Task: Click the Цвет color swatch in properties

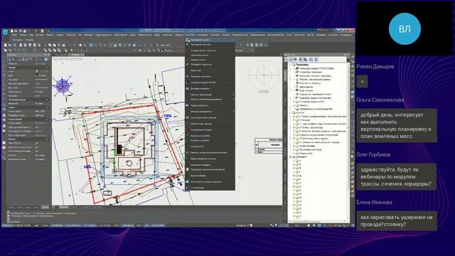Action: pos(37,75)
